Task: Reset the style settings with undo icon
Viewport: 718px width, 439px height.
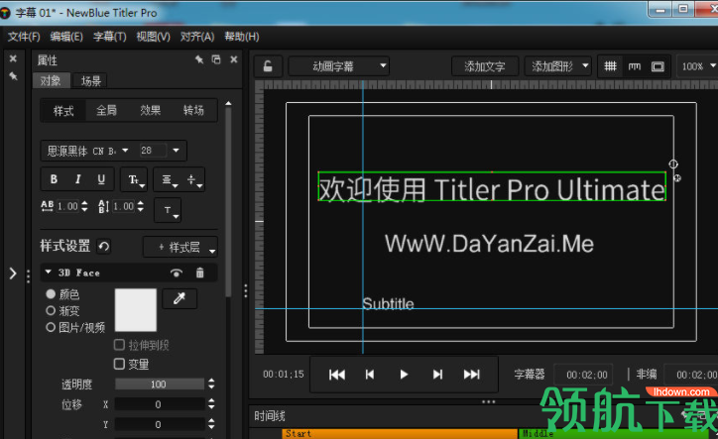Action: coord(104,247)
